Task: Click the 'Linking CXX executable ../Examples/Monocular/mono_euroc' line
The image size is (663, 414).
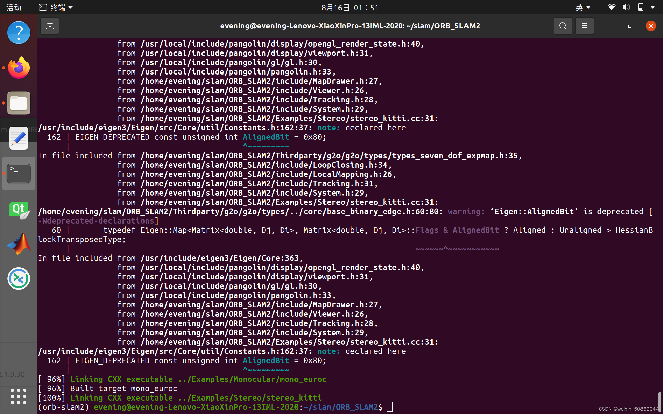Action: (x=182, y=379)
